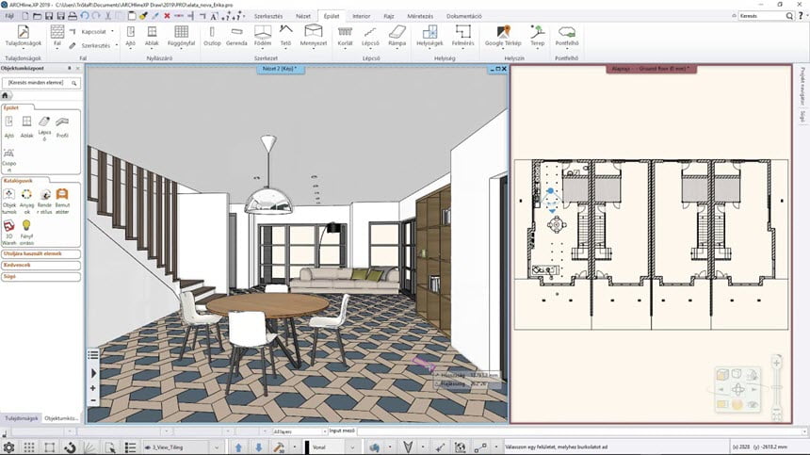Click the Ablak icon in Objektumközpont panel
Image resolution: width=810 pixels, height=455 pixels.
(x=26, y=126)
